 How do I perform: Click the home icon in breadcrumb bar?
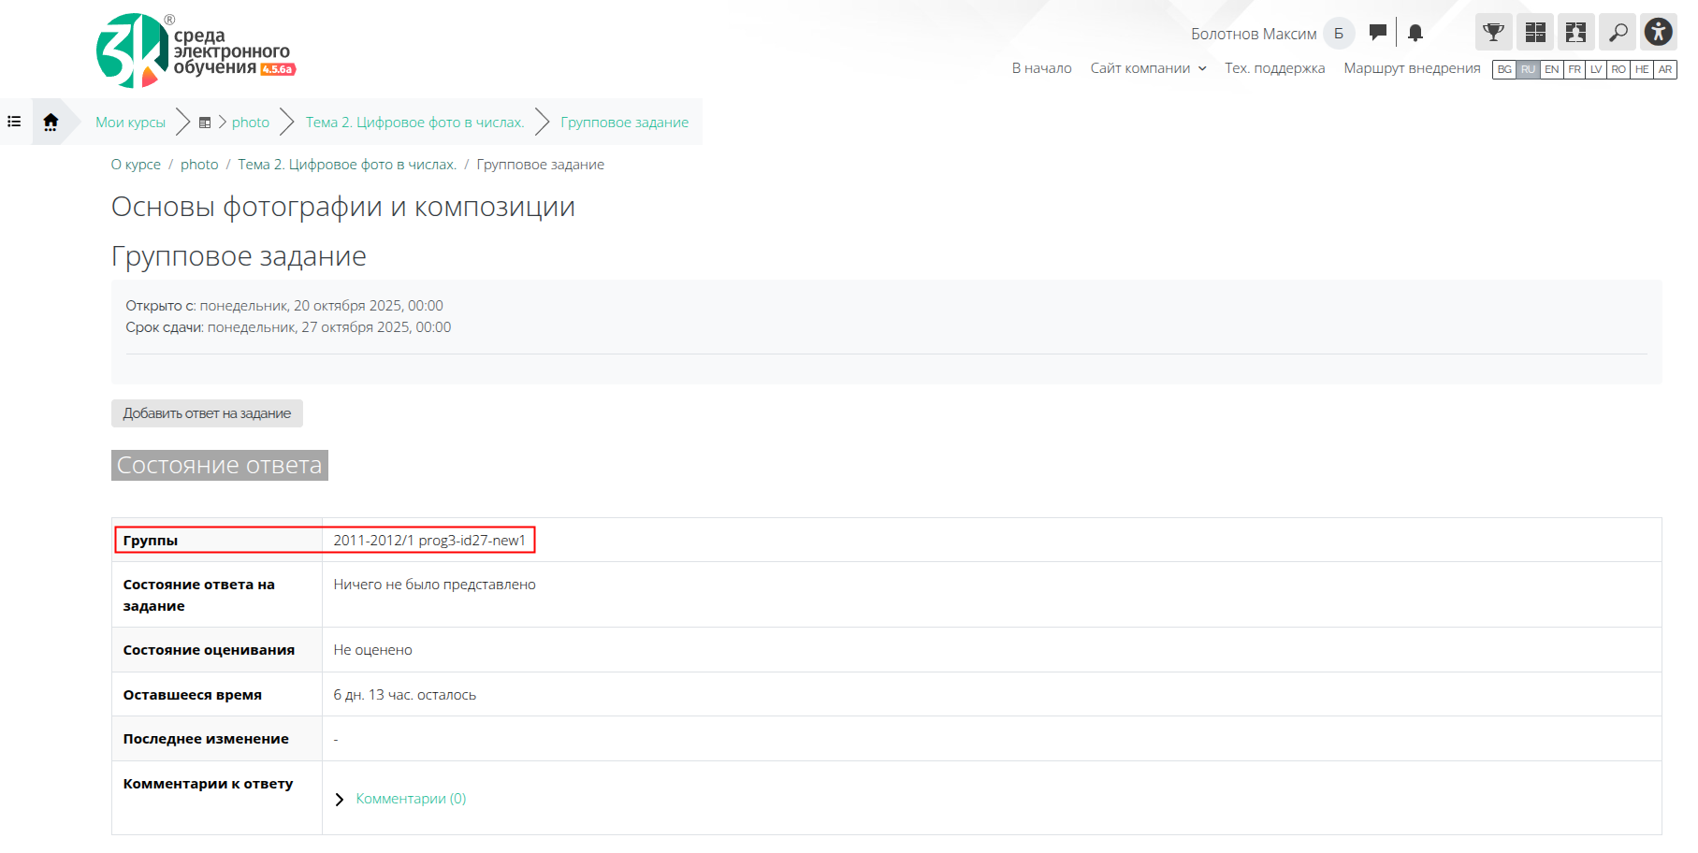tap(51, 122)
